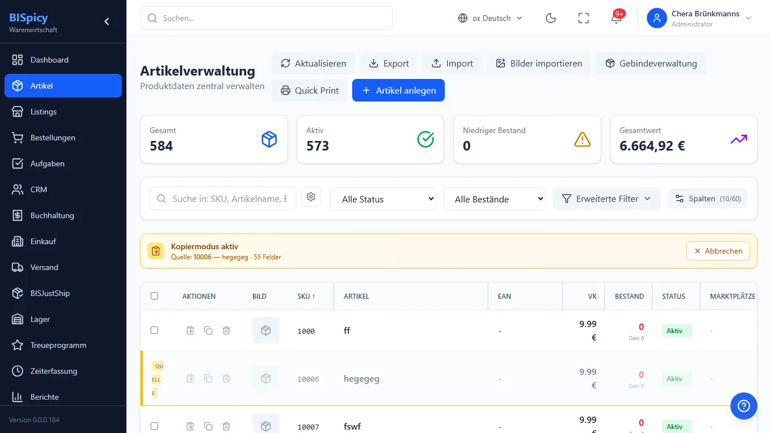The width and height of the screenshot is (771, 433).
Task: Click the Aktualisieren button
Action: click(313, 63)
